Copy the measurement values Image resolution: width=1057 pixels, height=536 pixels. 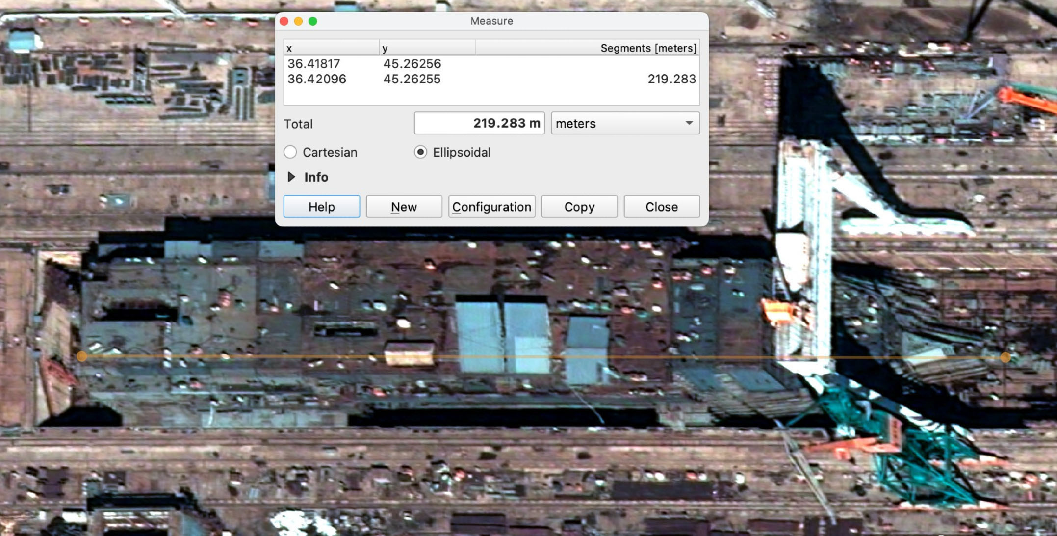[579, 207]
